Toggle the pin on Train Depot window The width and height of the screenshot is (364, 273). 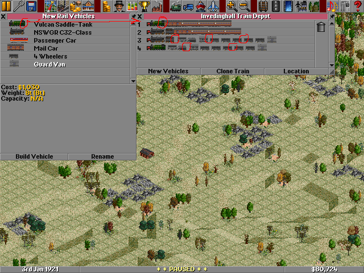pos(332,16)
